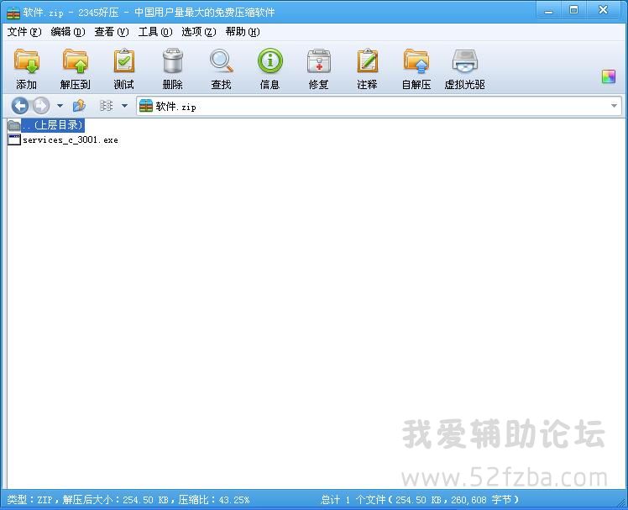Image resolution: width=628 pixels, height=510 pixels.
Task: Go up one folder level icon
Action: point(79,106)
